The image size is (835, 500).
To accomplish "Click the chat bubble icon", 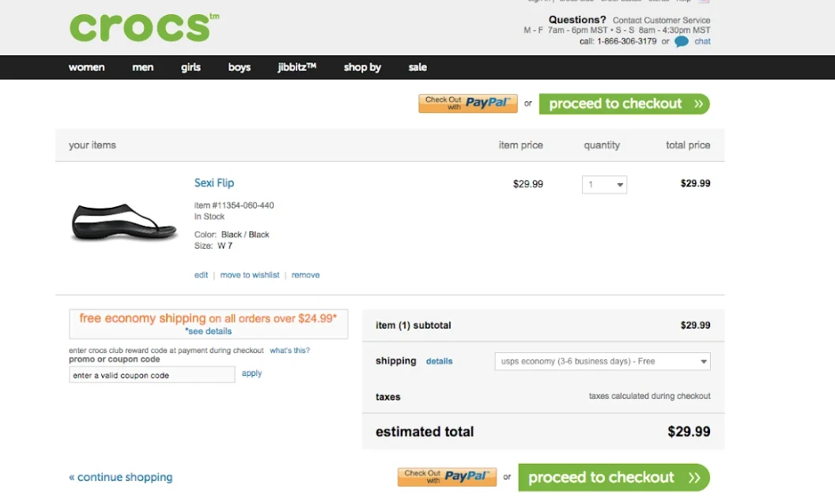I will [x=682, y=42].
